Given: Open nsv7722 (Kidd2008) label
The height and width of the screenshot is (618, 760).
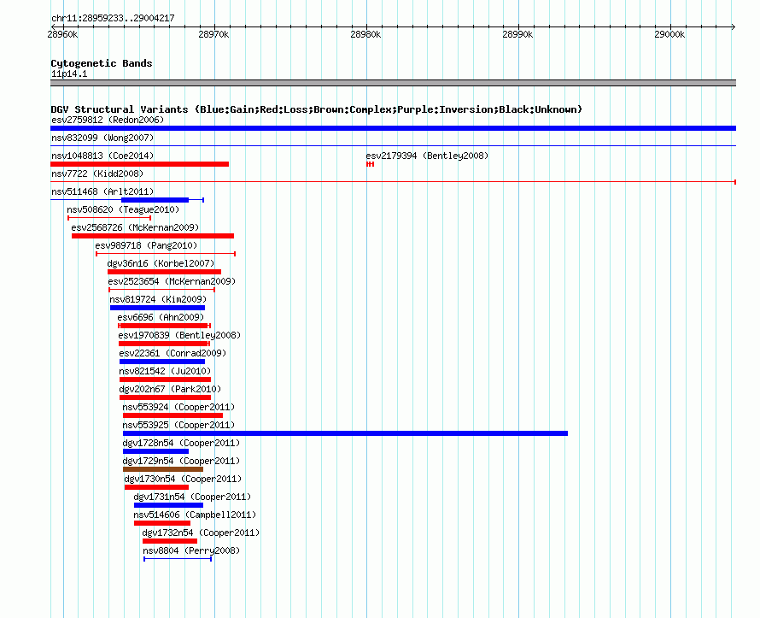Looking at the screenshot, I should coord(97,174).
